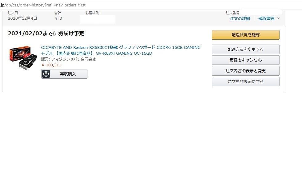The width and height of the screenshot is (302, 181).
Task: Click the 領収書等 link
Action: tap(266, 18)
